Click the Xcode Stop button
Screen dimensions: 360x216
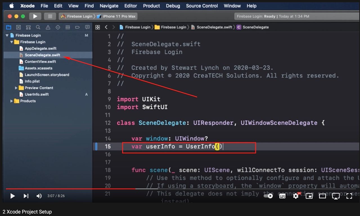point(50,16)
